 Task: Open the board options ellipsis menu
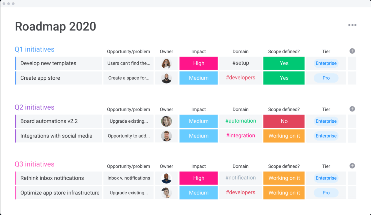tap(352, 25)
